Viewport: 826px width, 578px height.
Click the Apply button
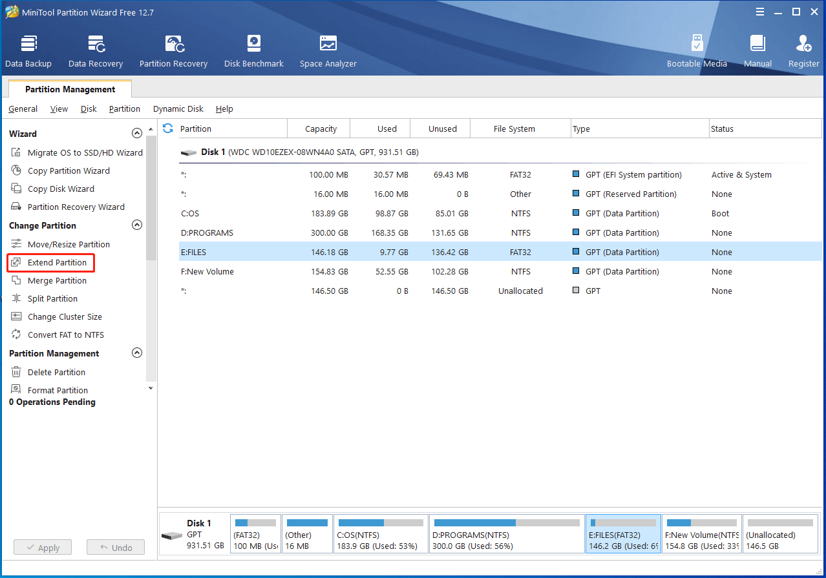tap(43, 548)
